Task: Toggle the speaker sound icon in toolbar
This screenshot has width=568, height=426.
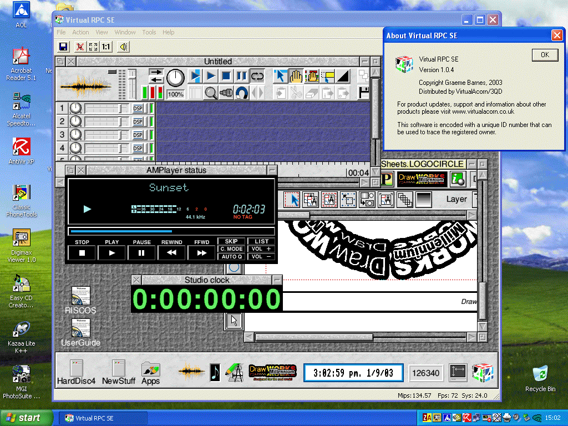Action: [x=124, y=47]
